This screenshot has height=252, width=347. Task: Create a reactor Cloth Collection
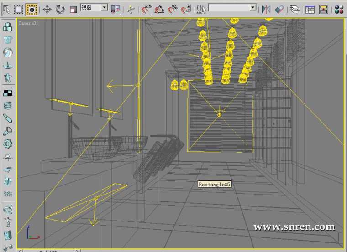(8, 40)
